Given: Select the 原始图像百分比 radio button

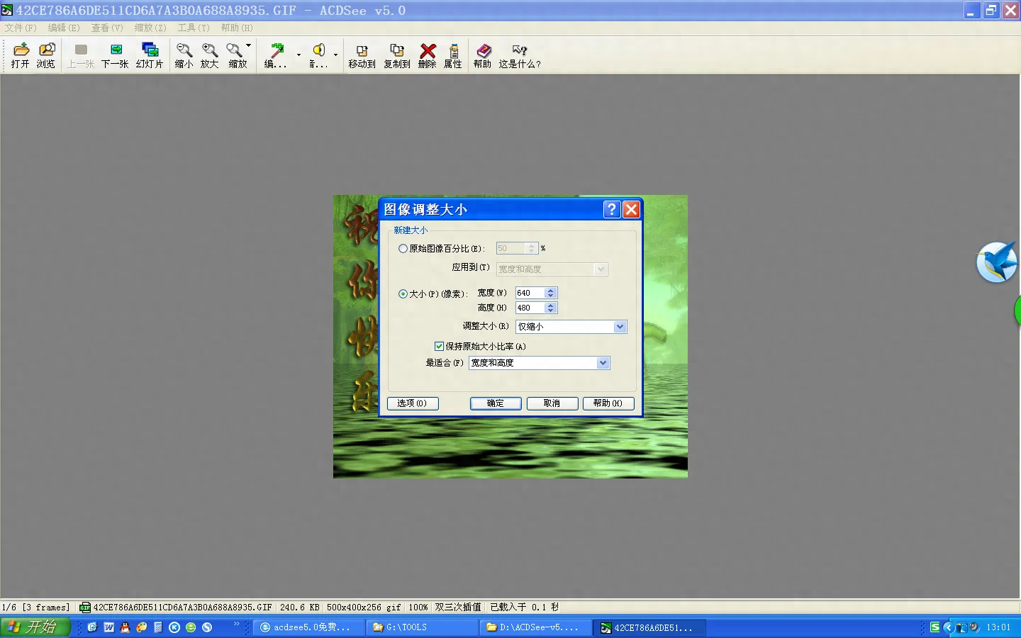Looking at the screenshot, I should (x=403, y=249).
